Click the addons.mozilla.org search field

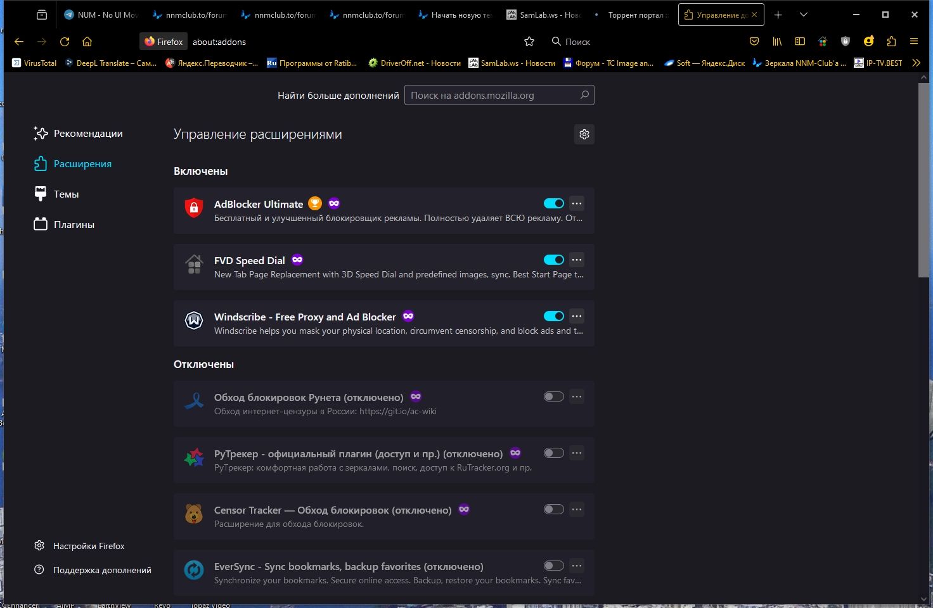(499, 95)
